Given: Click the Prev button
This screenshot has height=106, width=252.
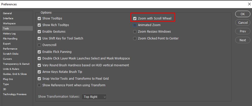Looking at the screenshot, I should point(243,31).
